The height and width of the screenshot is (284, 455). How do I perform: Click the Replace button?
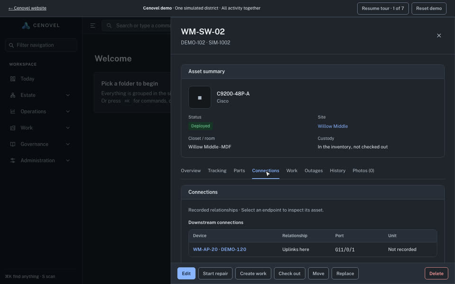coord(345,273)
